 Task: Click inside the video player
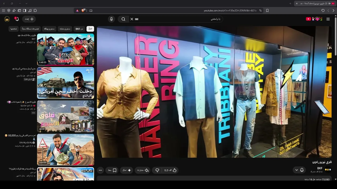(214, 92)
